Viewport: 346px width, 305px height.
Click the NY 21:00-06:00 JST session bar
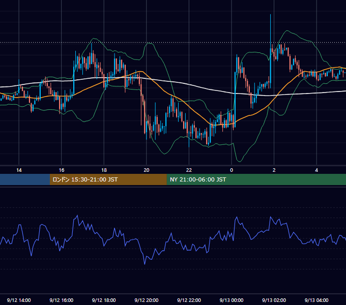[x=256, y=179]
